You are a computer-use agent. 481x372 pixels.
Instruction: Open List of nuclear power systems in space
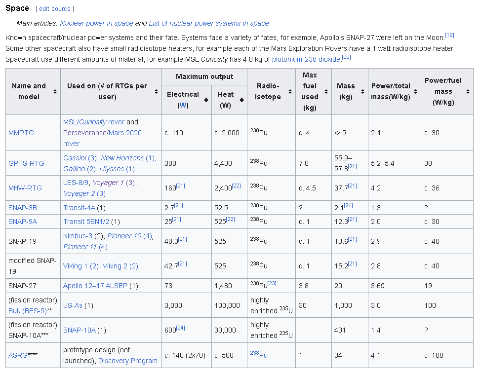click(x=208, y=23)
